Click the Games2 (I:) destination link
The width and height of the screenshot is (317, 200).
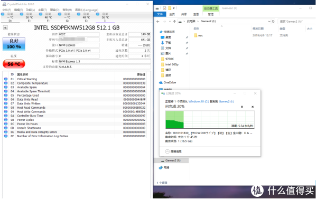[226, 102]
